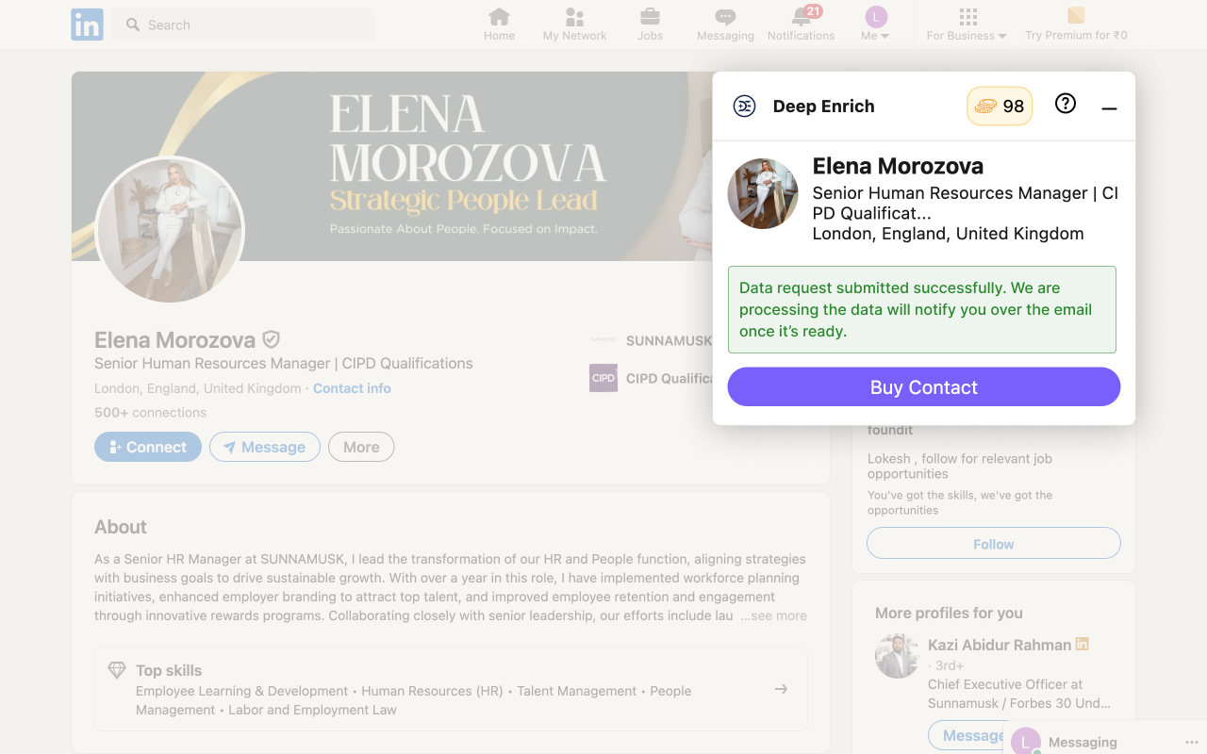Click the LinkedIn logo icon
1207x754 pixels.
(x=87, y=25)
